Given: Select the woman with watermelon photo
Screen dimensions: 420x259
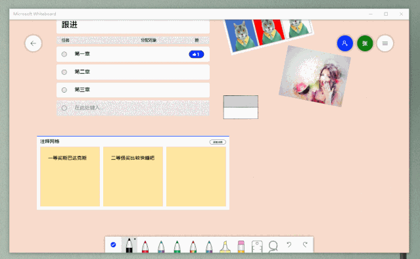Looking at the screenshot, I should click(x=315, y=76).
